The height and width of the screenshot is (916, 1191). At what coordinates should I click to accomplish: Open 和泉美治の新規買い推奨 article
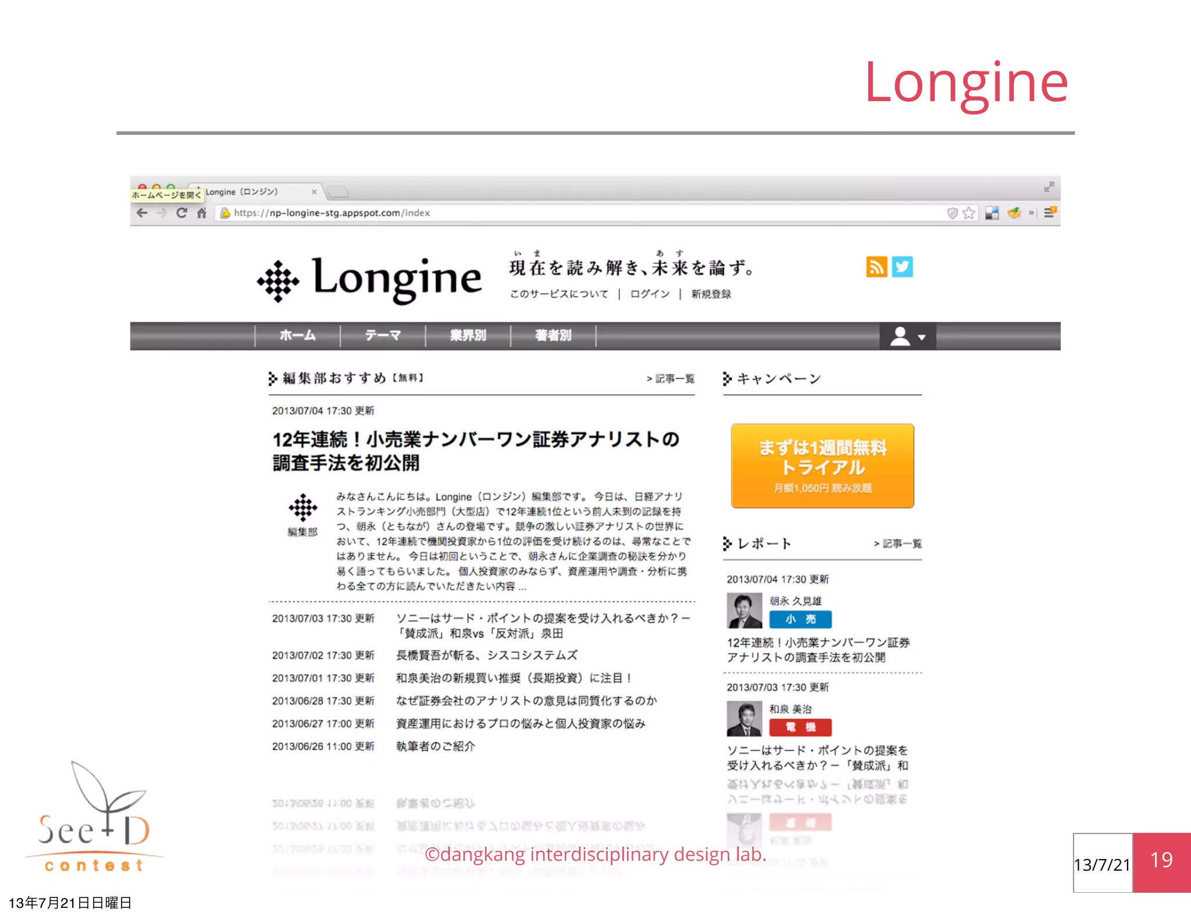coord(514,678)
